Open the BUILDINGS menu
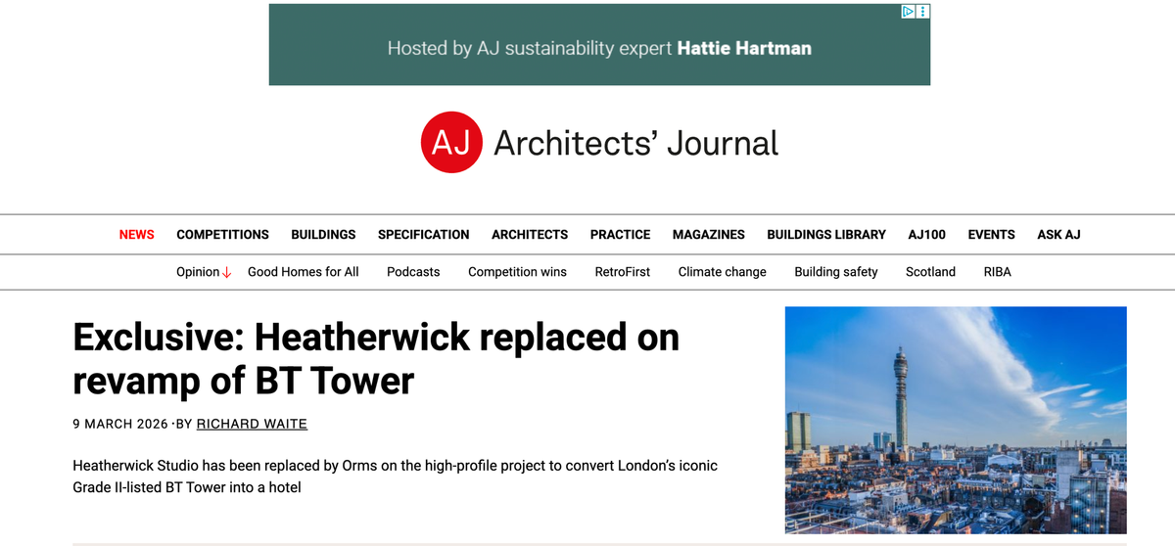The height and width of the screenshot is (546, 1175). pos(323,235)
